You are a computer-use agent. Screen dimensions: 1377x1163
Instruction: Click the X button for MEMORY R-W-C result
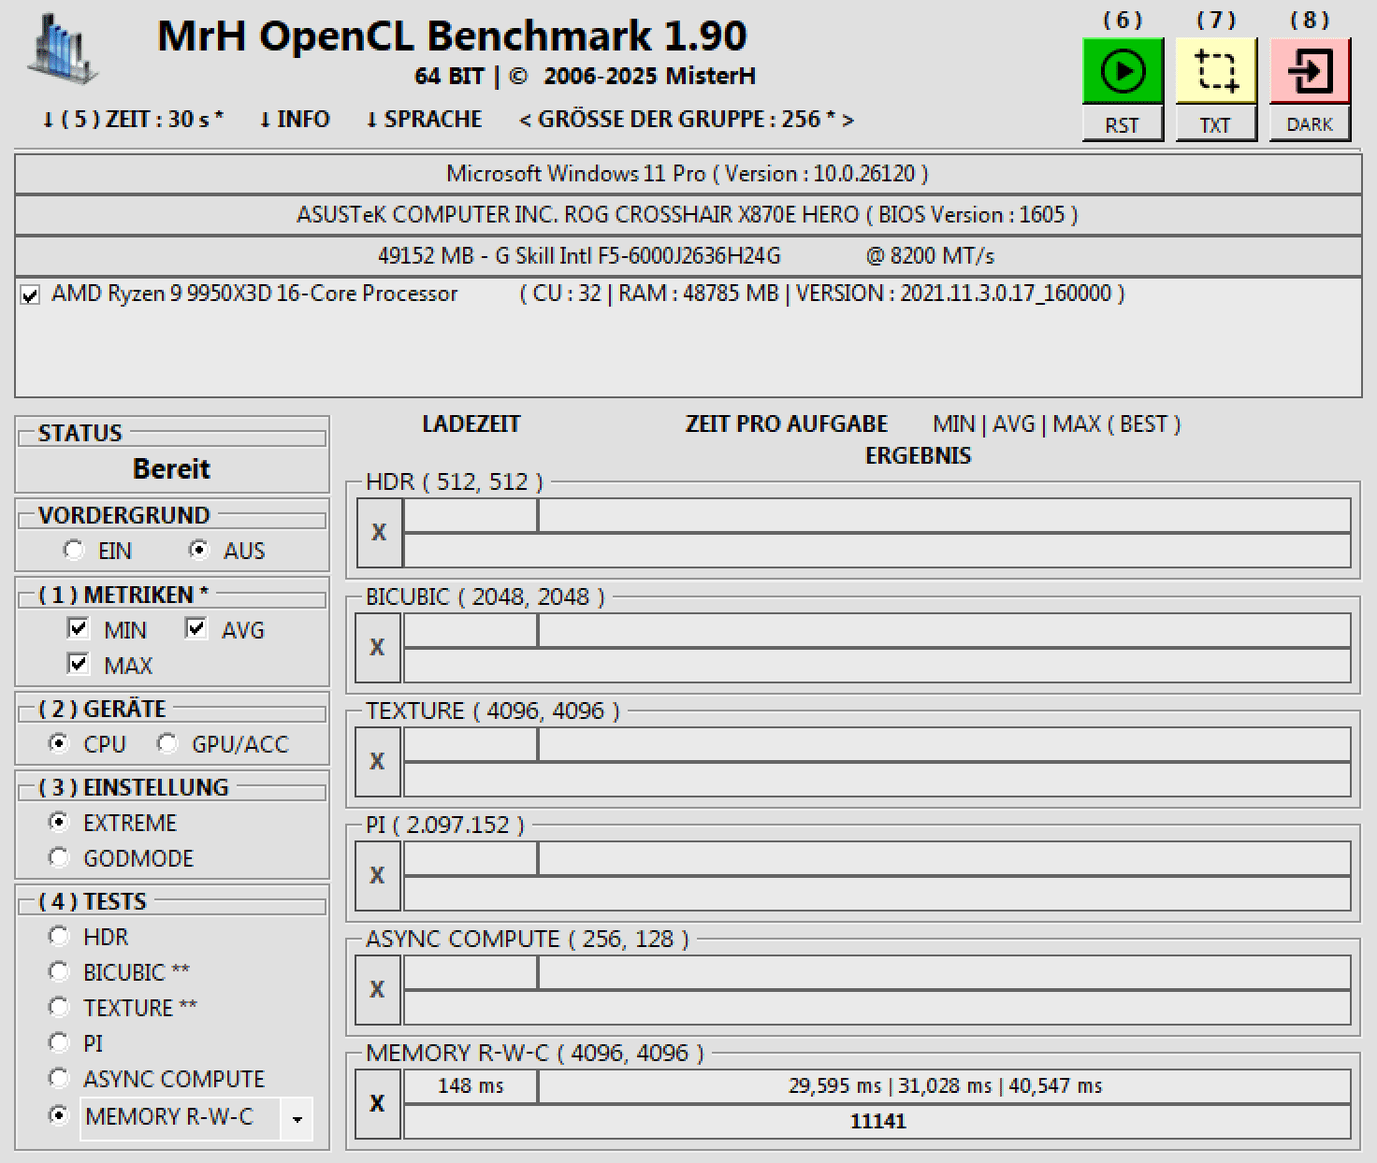coord(378,1103)
